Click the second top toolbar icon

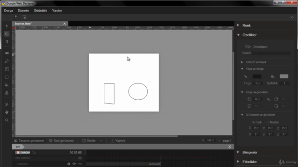(25, 17)
